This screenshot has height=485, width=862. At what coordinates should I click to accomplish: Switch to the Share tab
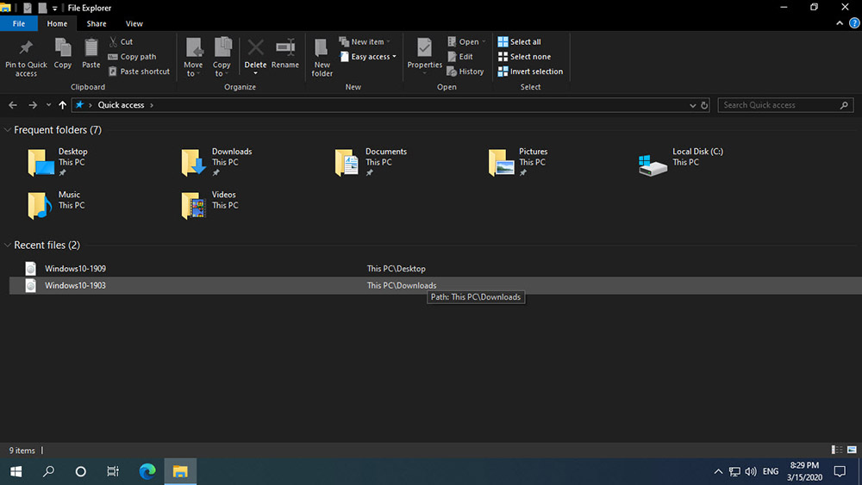tap(97, 23)
